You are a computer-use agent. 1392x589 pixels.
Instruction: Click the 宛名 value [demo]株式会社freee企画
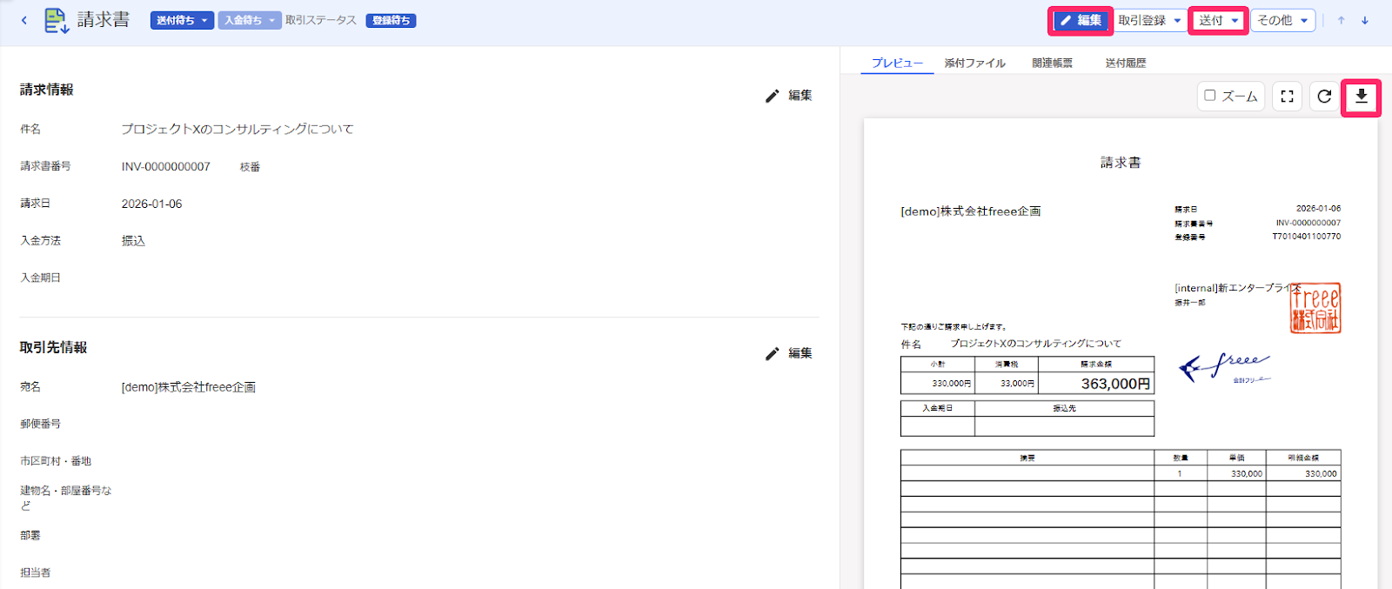[x=188, y=387]
